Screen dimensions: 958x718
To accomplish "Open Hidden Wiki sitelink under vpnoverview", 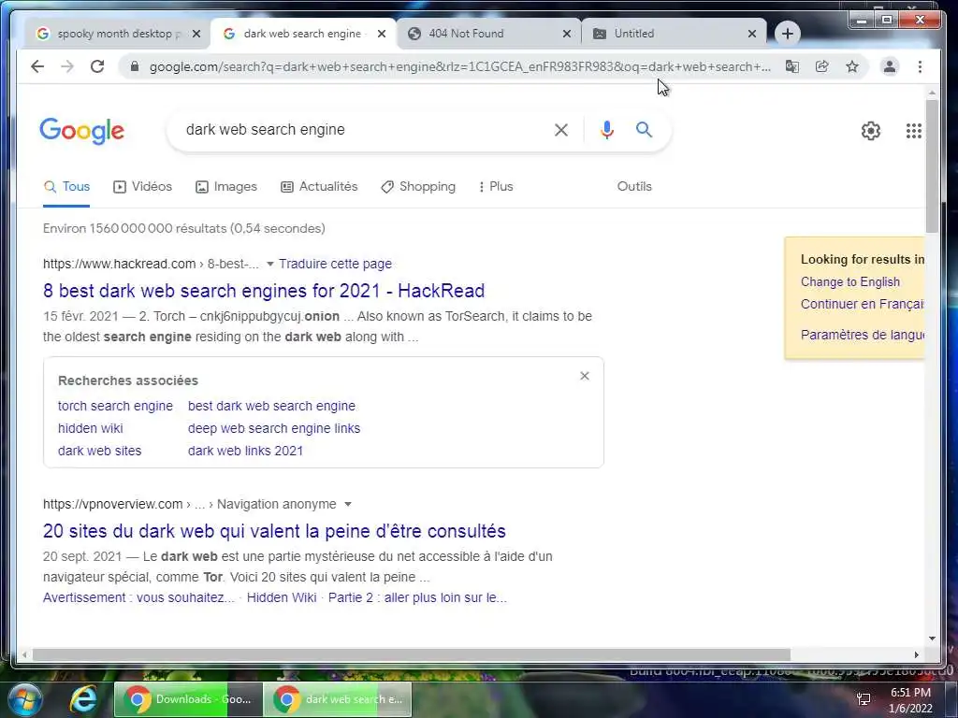I will point(282,597).
